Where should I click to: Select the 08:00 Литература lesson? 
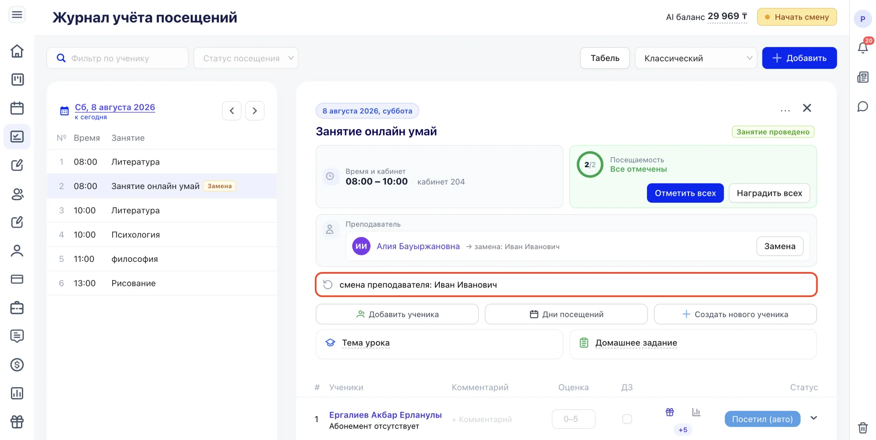pyautogui.click(x=162, y=162)
